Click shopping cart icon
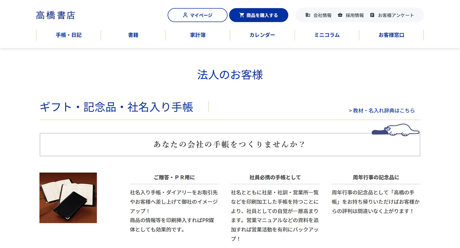The width and height of the screenshot is (460, 248). [x=242, y=15]
